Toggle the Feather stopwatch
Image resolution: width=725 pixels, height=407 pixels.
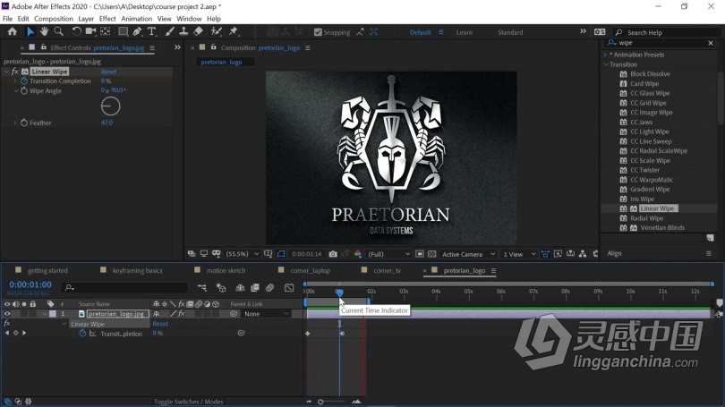click(24, 123)
